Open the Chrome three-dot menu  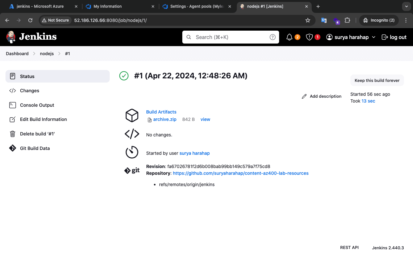[x=406, y=20]
